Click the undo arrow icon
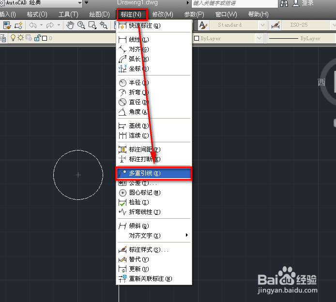The height and width of the screenshot is (302, 336). pyautogui.click(x=33, y=25)
